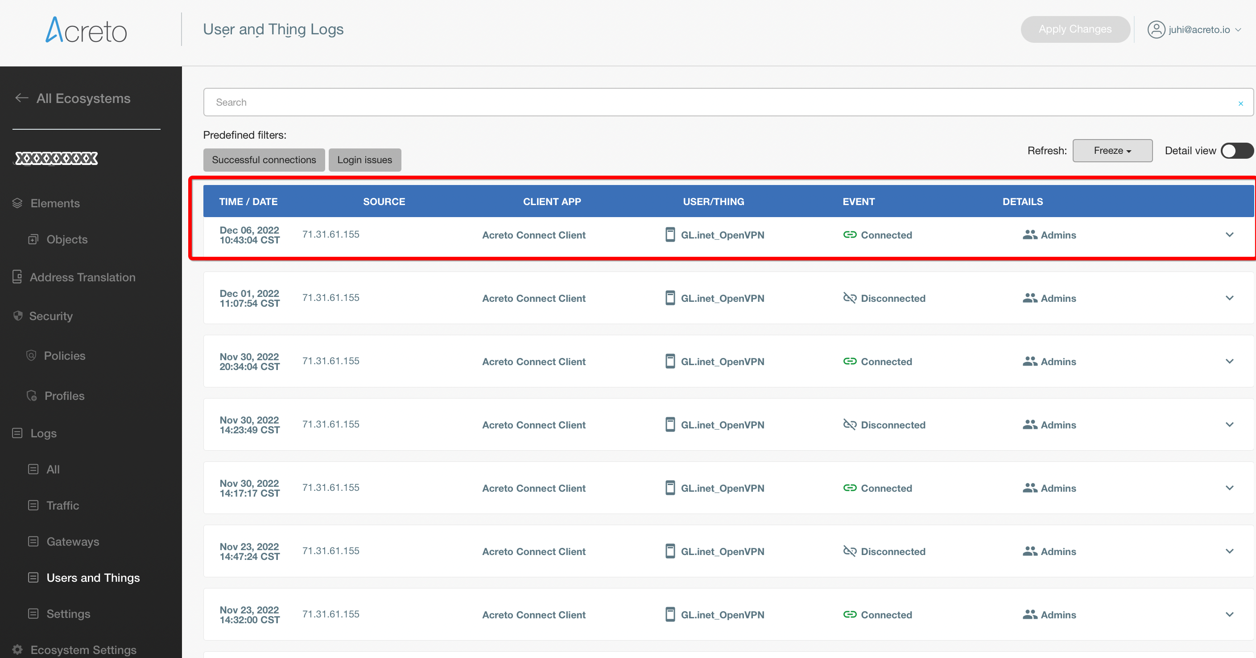The image size is (1256, 658).
Task: Click the Address Translation icon in sidebar
Action: [x=17, y=277]
